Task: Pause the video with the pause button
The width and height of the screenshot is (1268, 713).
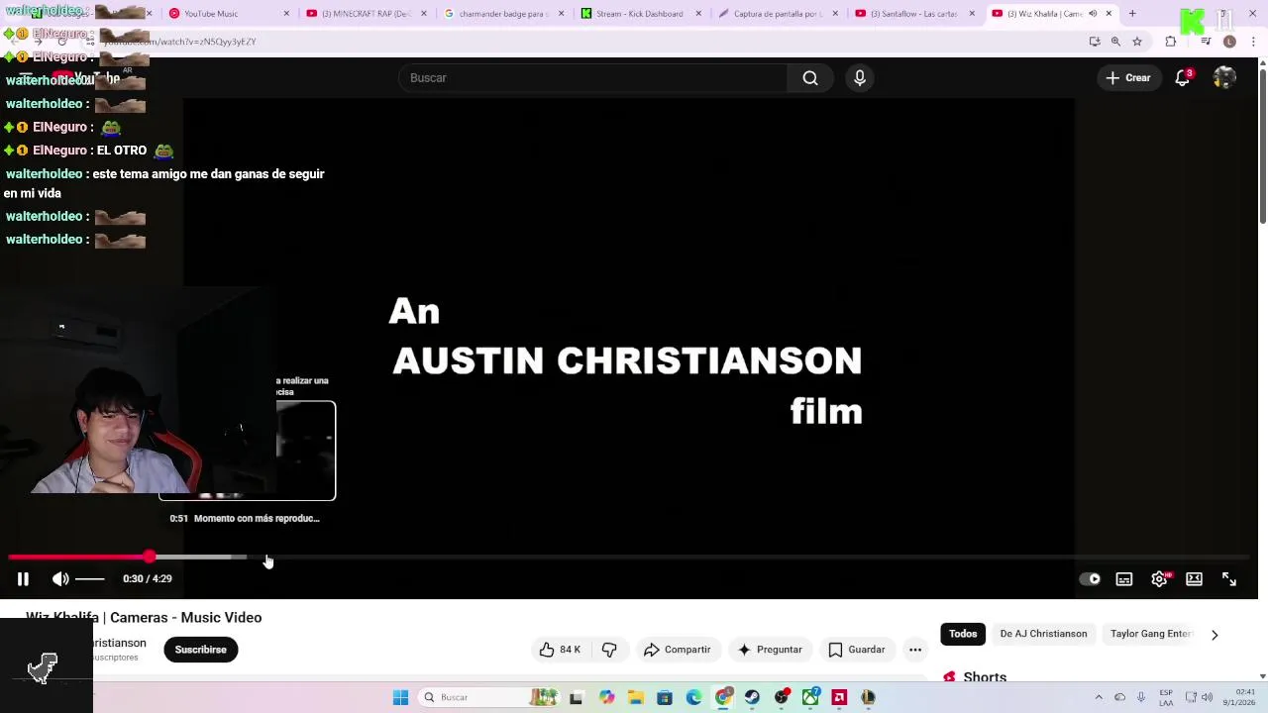Action: [23, 579]
